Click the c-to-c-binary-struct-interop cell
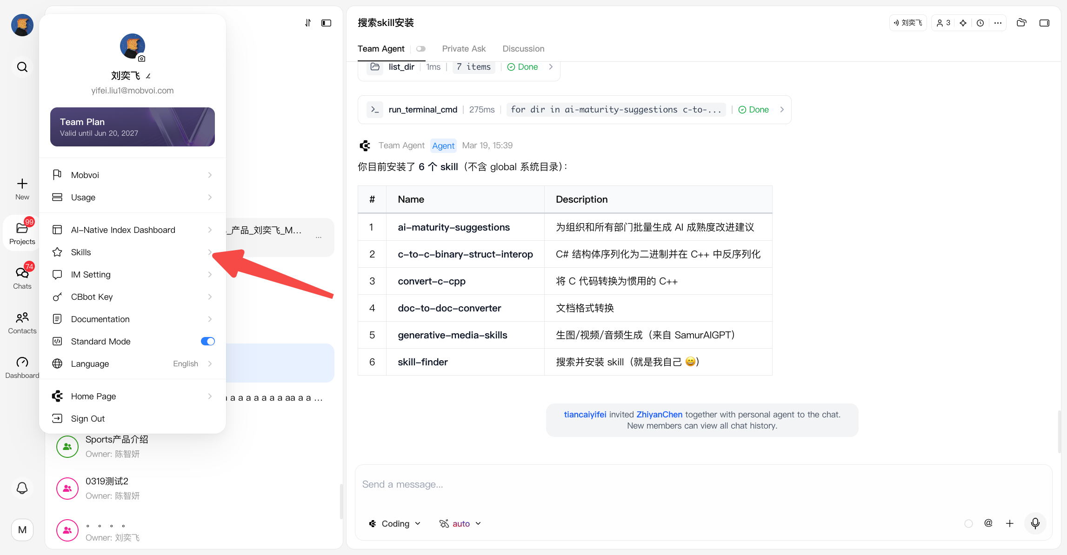The width and height of the screenshot is (1067, 555). click(466, 254)
